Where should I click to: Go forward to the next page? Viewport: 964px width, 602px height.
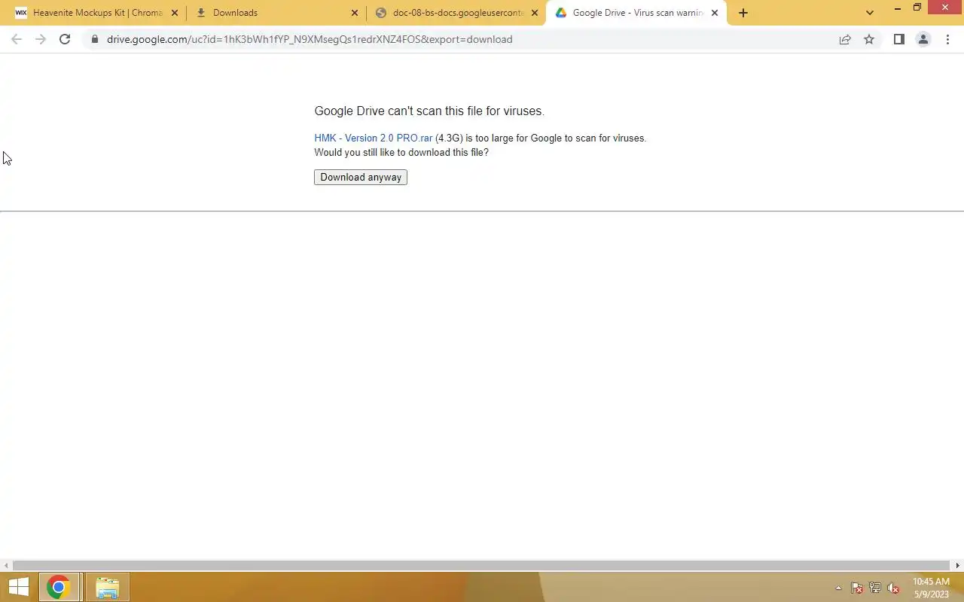pyautogui.click(x=41, y=39)
